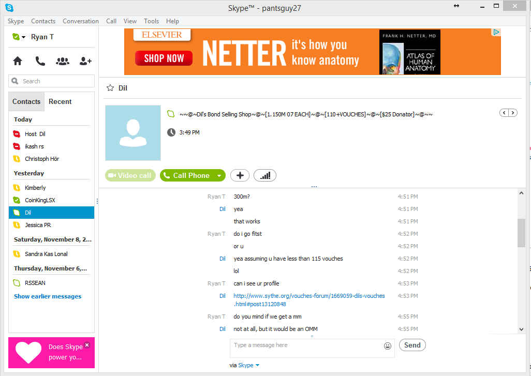This screenshot has width=531, height=376.
Task: Click the Ryan T profile name
Action: click(42, 37)
